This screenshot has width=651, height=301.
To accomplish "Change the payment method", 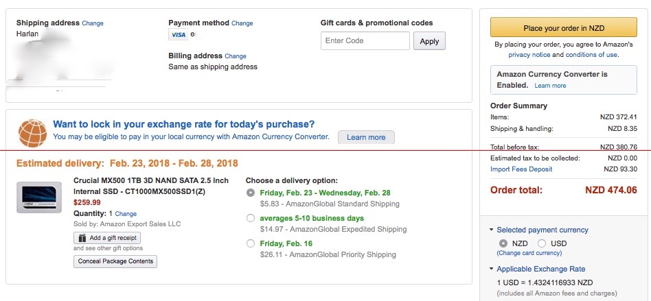I will 242,23.
